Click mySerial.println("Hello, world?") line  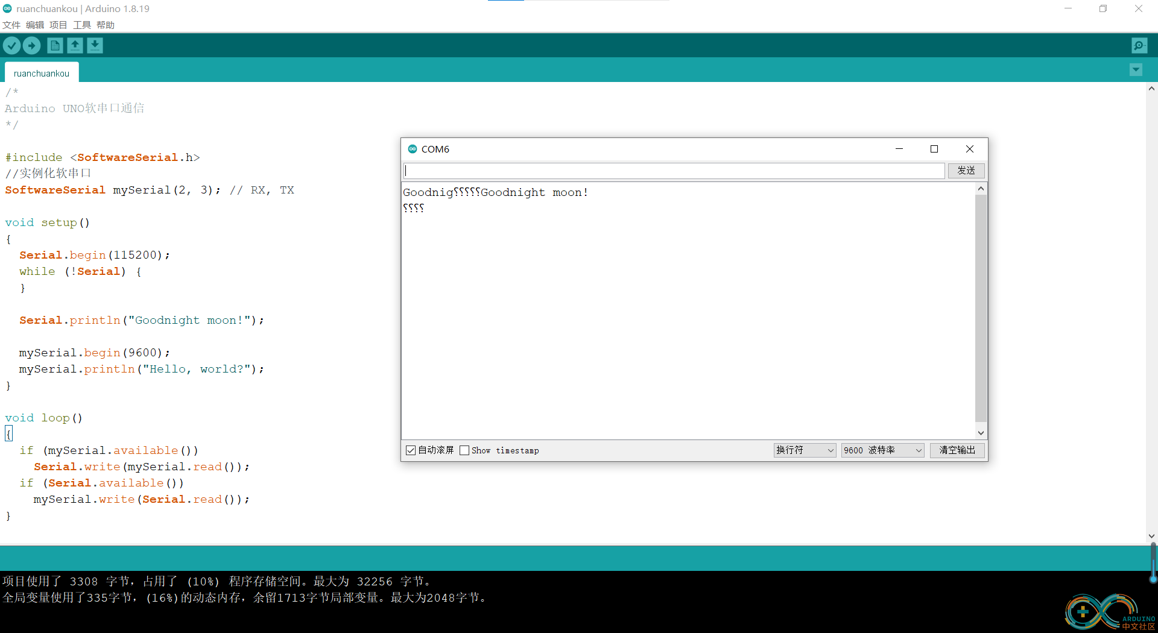tap(142, 369)
